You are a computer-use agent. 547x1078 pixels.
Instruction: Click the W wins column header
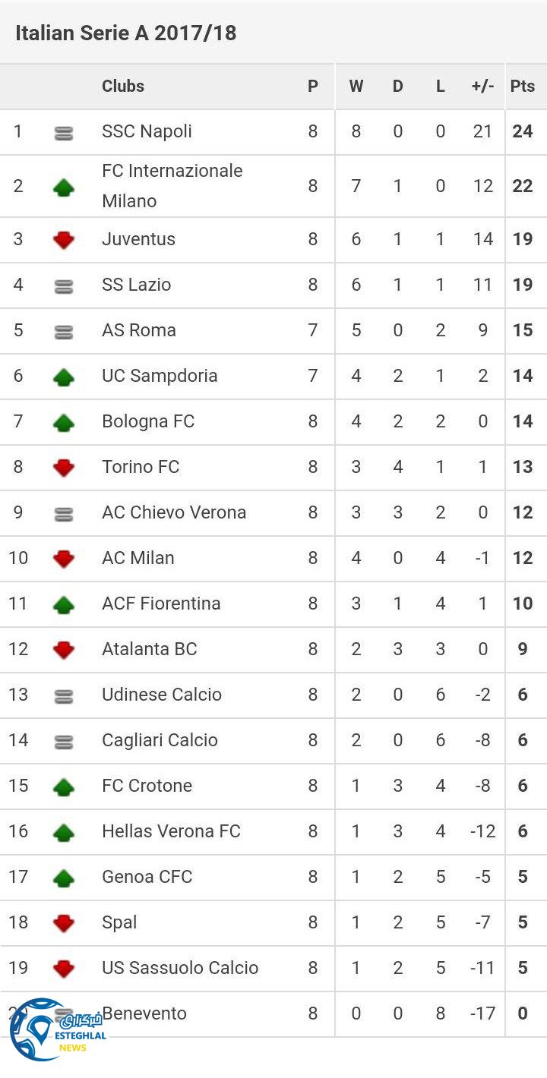pos(356,86)
